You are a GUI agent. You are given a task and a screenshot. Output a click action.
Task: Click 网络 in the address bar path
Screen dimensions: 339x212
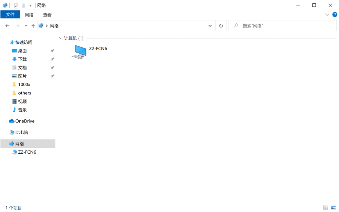coord(54,26)
